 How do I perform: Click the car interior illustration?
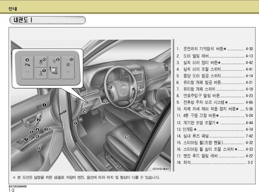[x=91, y=105]
